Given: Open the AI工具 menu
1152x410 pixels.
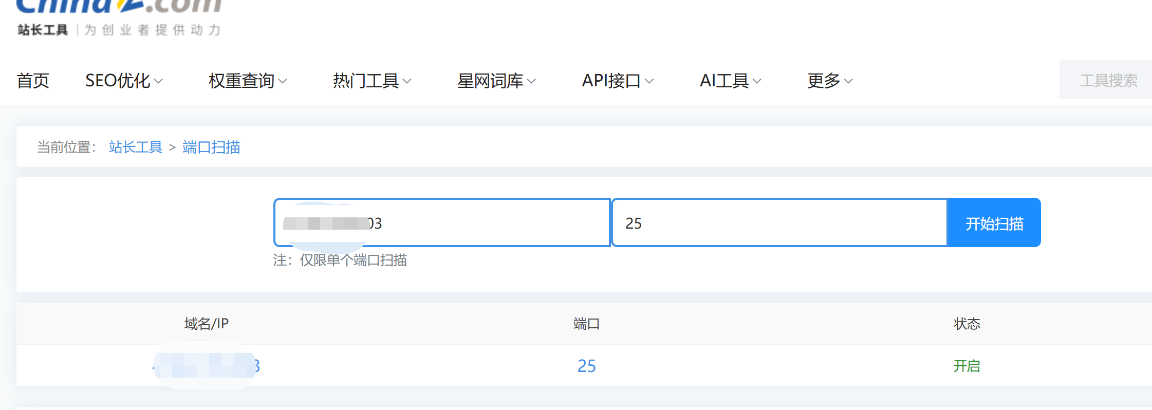Looking at the screenshot, I should 724,81.
